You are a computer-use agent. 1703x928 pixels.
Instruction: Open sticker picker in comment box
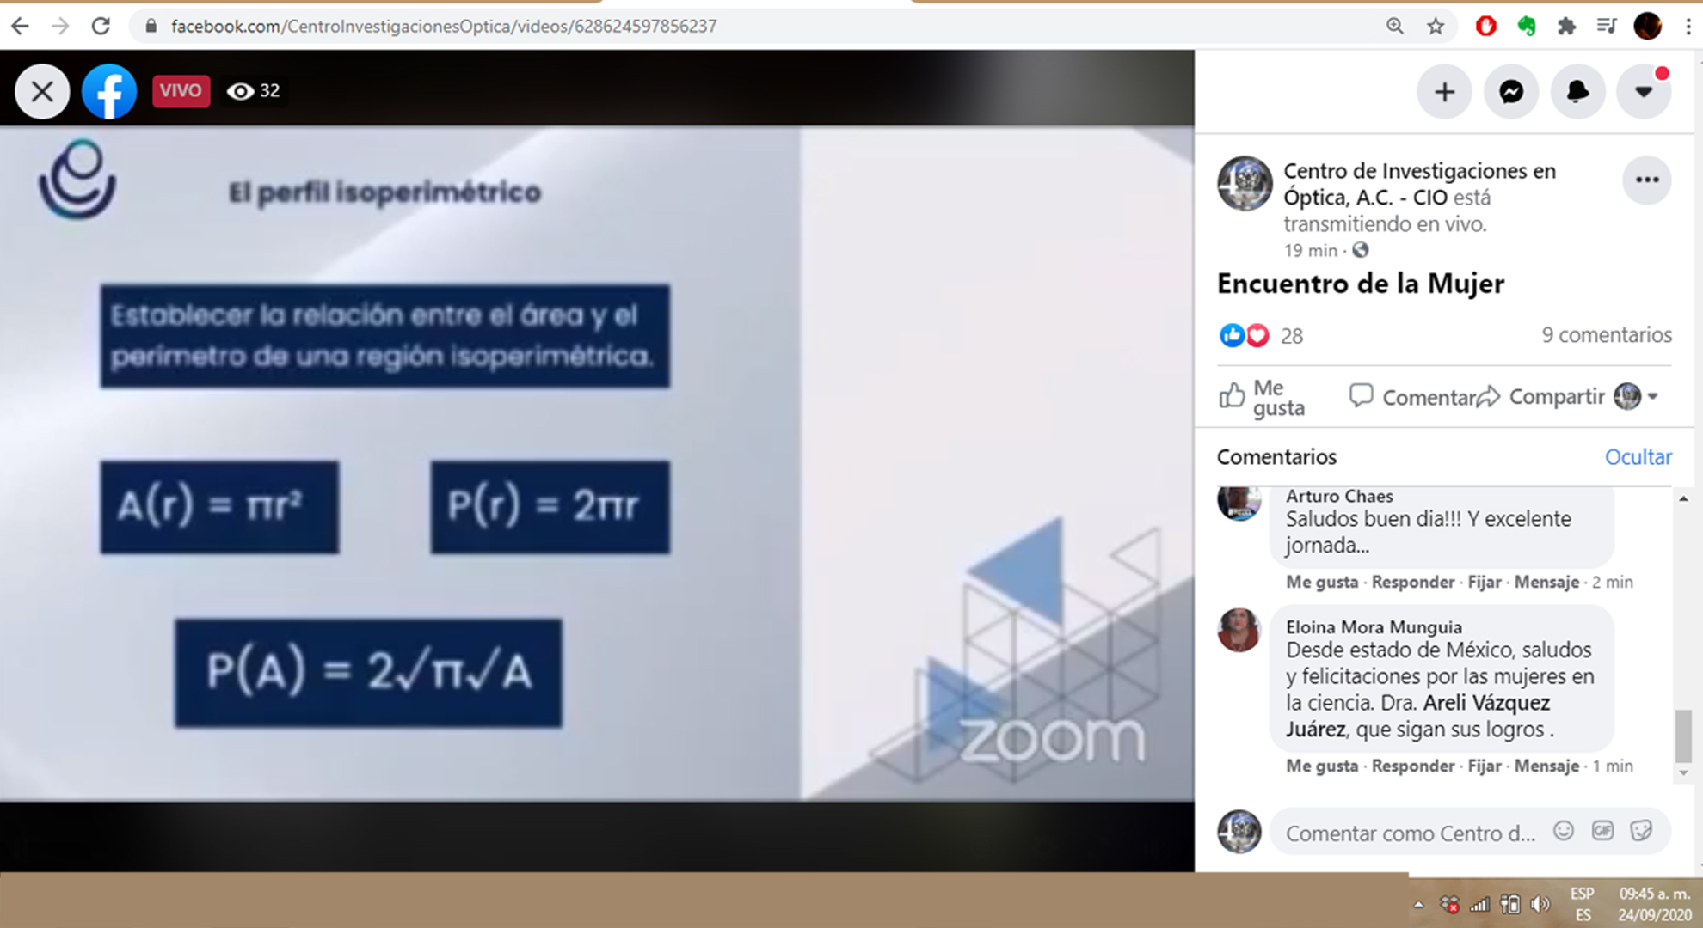pos(1641,831)
